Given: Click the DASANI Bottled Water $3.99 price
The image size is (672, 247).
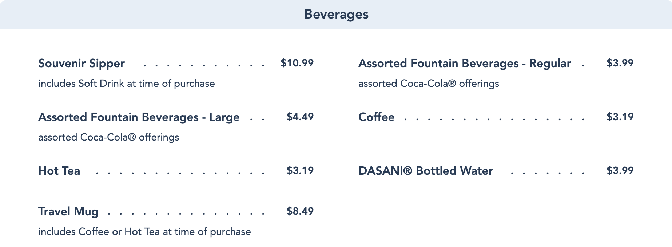Looking at the screenshot, I should click(x=620, y=170).
